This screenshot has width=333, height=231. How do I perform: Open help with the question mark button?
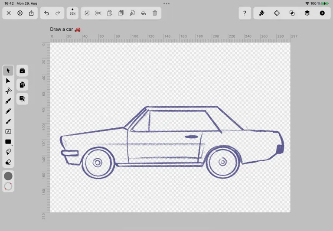[245, 13]
